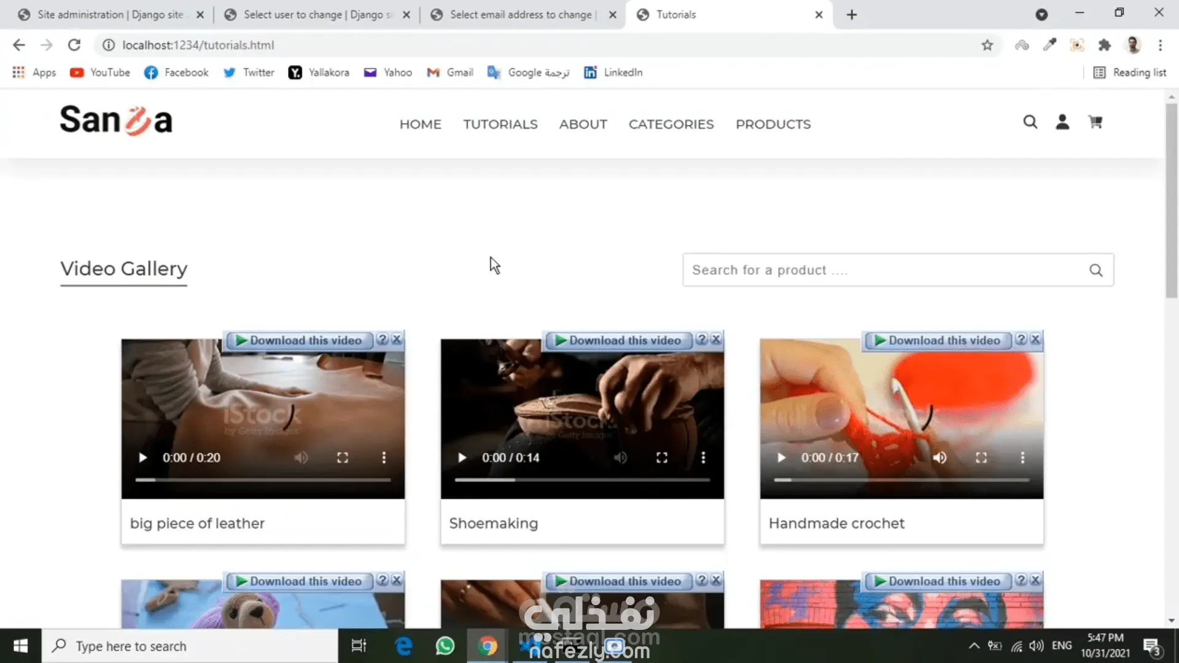This screenshot has height=663, width=1179.
Task: Open more options on the Shoemaking video
Action: (703, 457)
